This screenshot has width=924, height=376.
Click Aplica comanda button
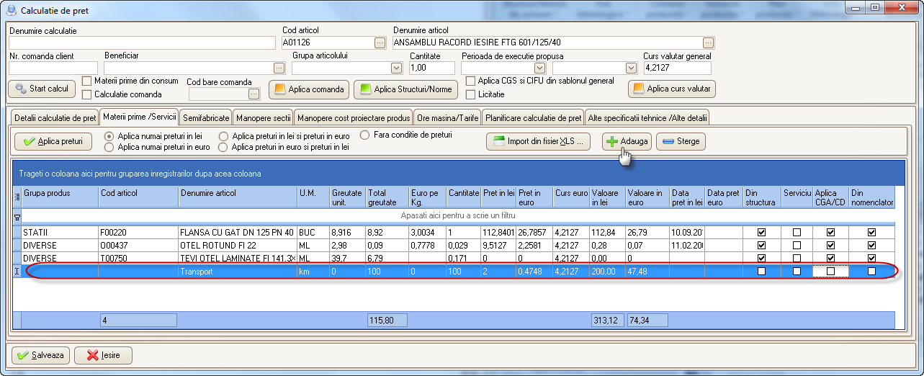(309, 89)
